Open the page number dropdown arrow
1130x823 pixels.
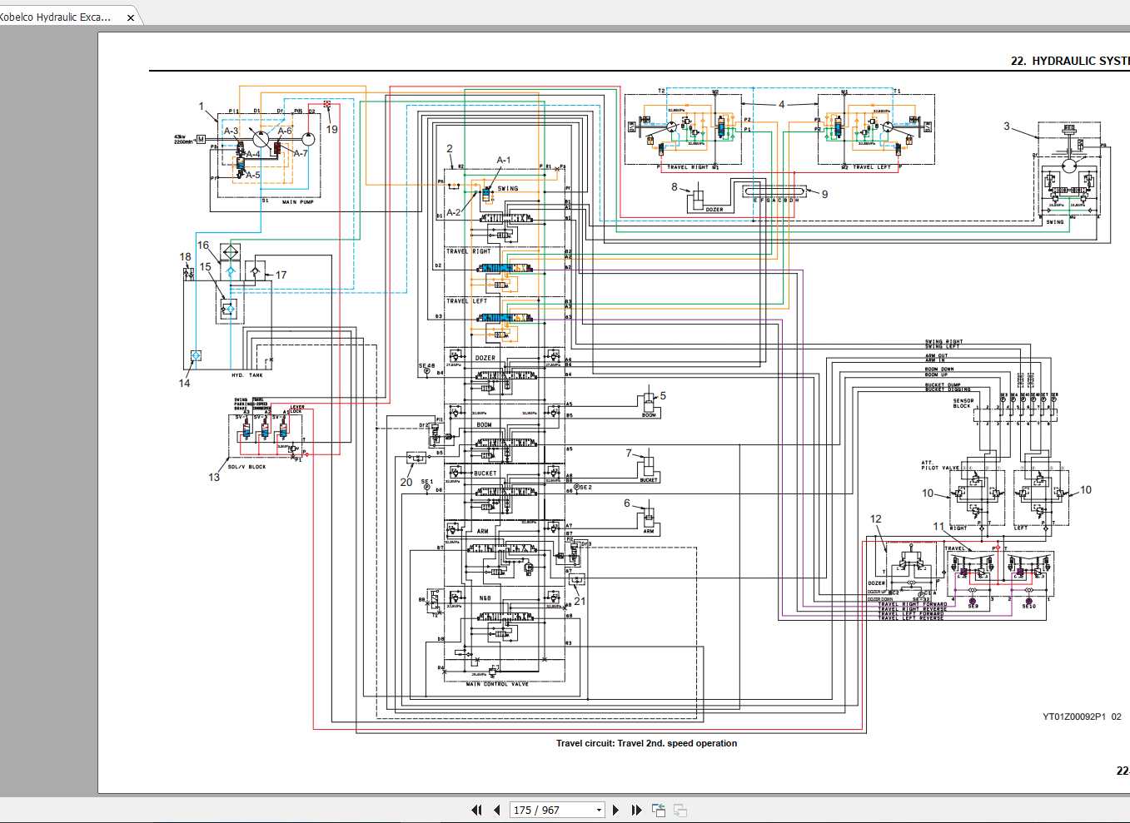click(599, 810)
